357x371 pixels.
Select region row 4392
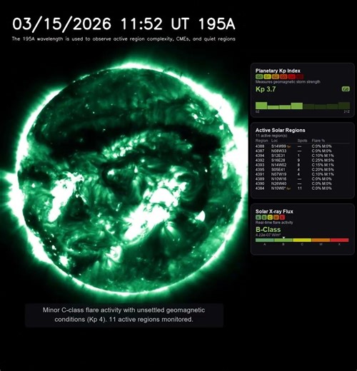pos(302,161)
